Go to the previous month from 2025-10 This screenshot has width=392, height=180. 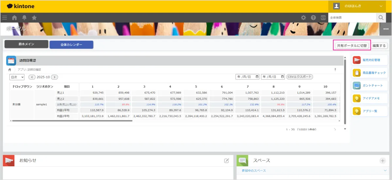(x=32, y=77)
